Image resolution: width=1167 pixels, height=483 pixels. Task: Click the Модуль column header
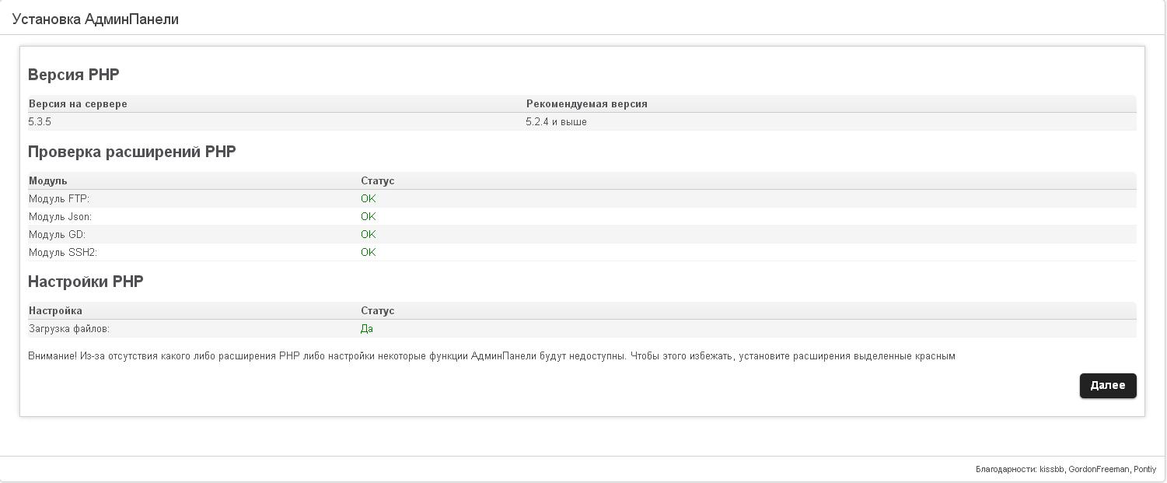pos(48,180)
